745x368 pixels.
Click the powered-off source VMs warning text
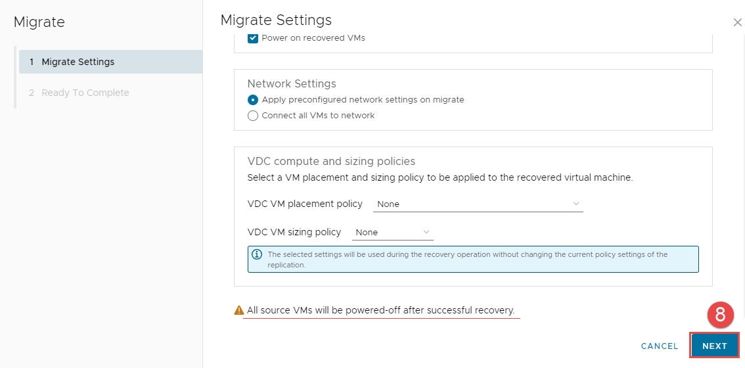pyautogui.click(x=380, y=310)
